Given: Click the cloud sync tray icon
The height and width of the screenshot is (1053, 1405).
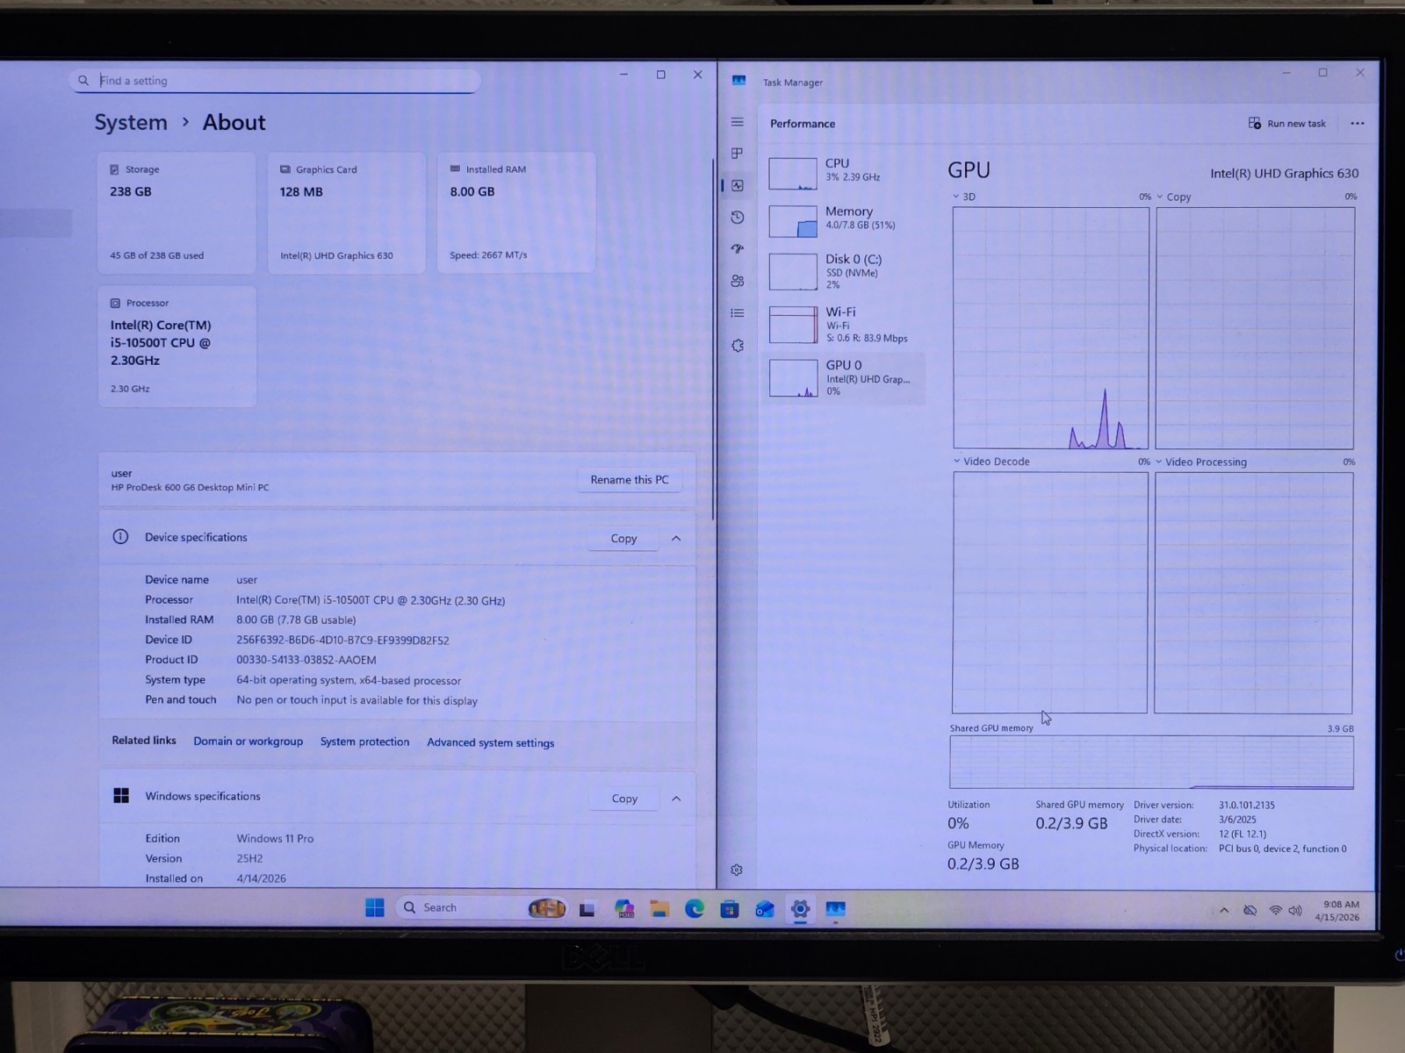Looking at the screenshot, I should pyautogui.click(x=1250, y=911).
